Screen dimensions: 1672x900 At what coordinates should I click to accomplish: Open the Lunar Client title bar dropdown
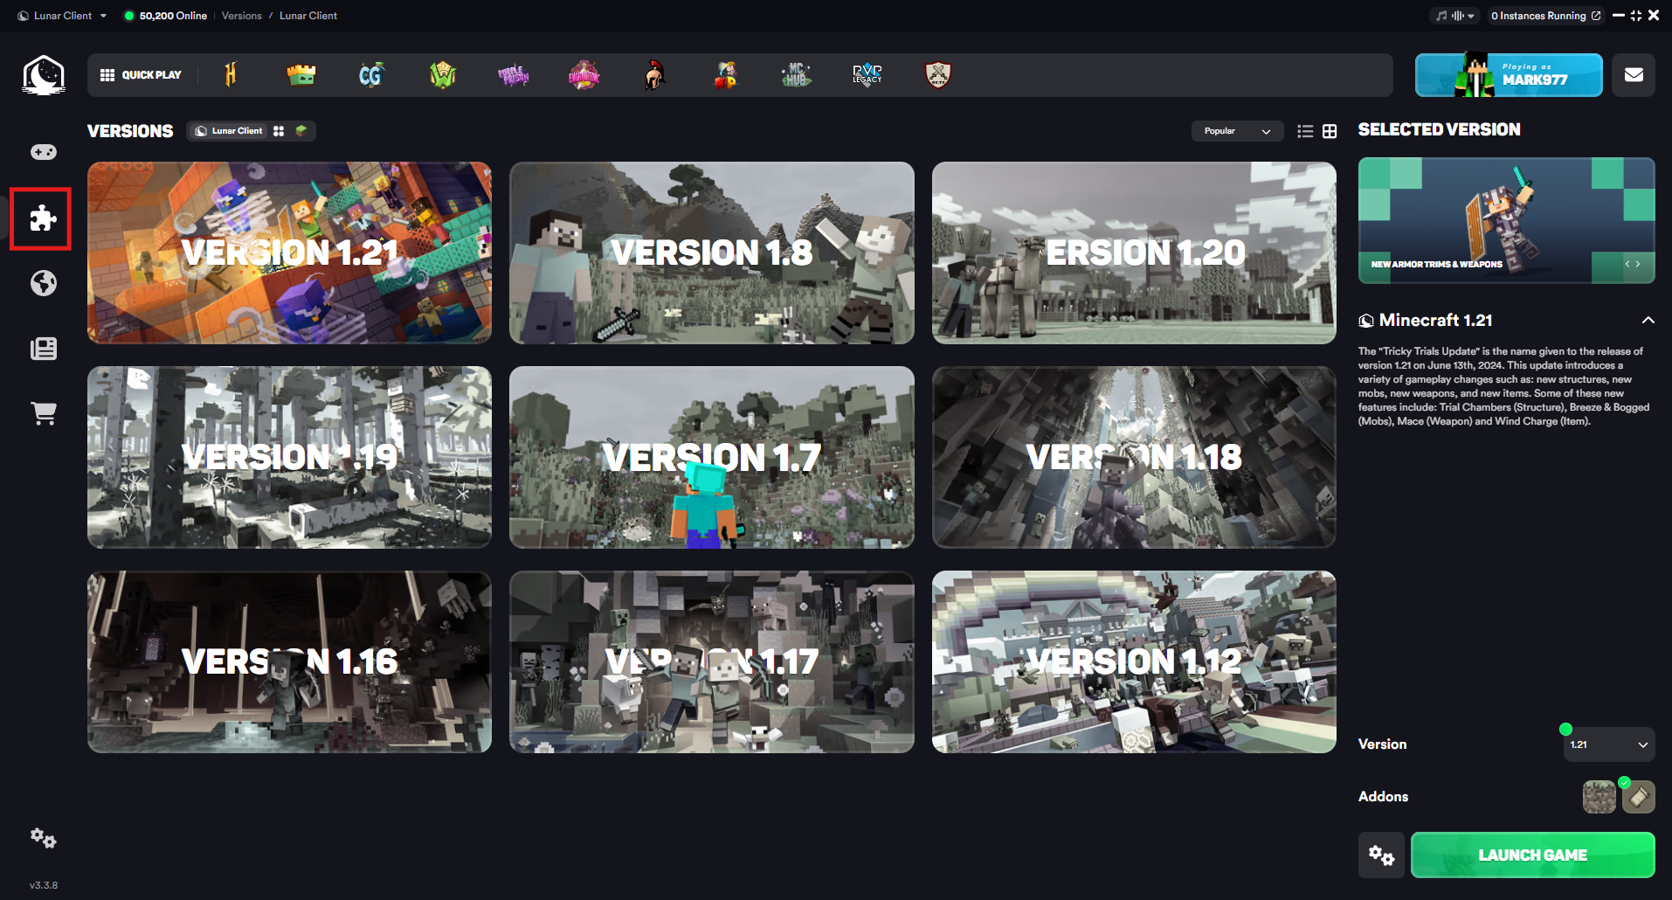point(61,16)
